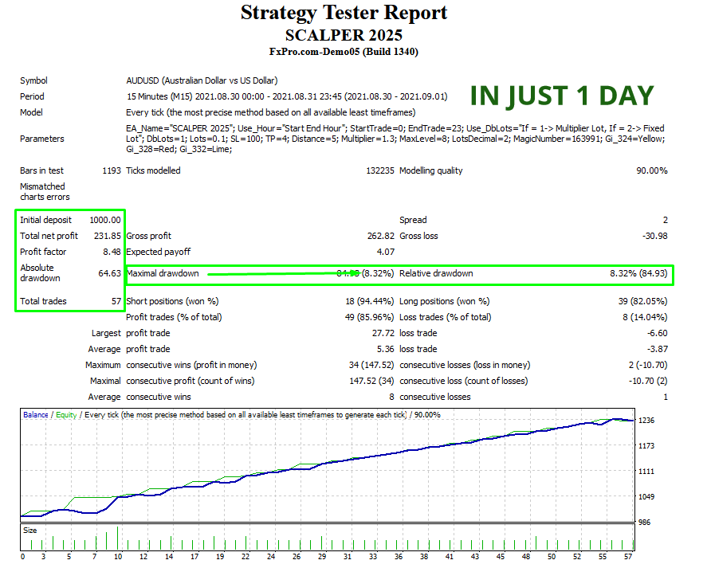
Task: Select the SCALPER 2025 heading
Action: (x=344, y=35)
